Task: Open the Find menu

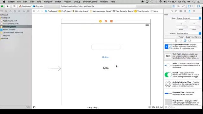Action: [39, 2]
